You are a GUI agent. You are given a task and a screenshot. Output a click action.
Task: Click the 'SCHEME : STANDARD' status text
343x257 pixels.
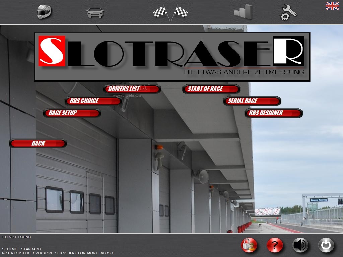coord(21,249)
